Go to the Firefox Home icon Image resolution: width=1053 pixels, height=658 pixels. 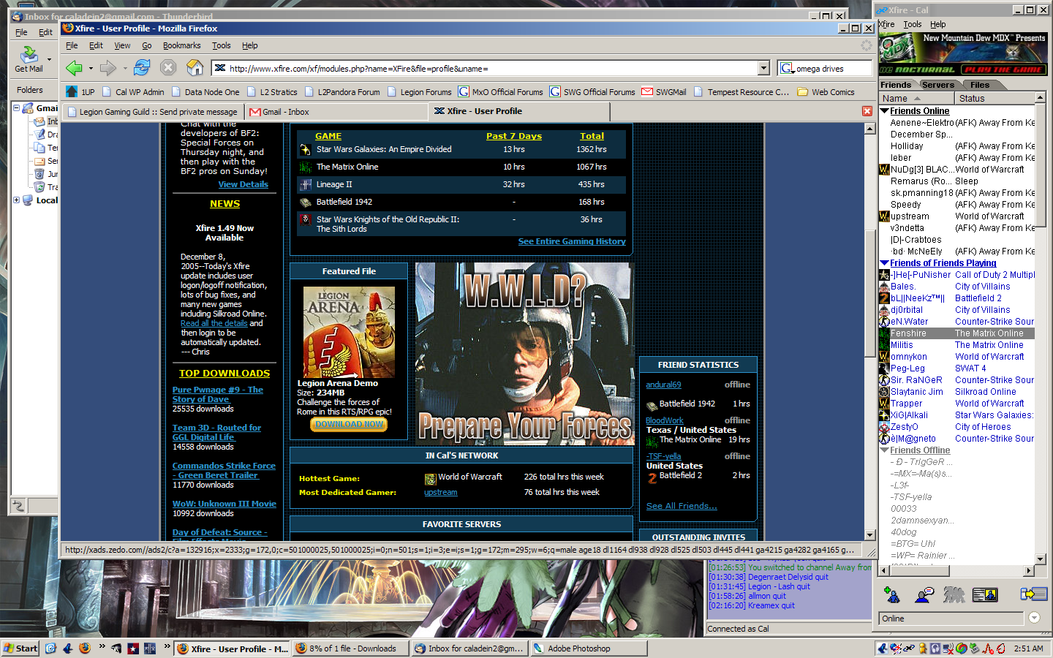[x=195, y=68]
